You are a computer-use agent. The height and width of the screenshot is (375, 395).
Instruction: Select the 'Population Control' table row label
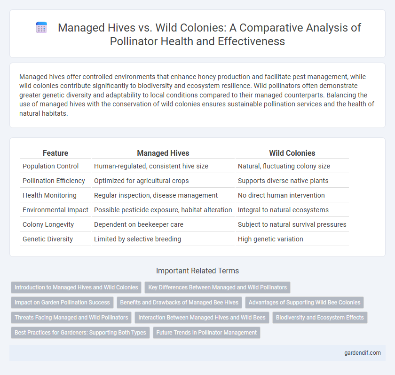pos(50,166)
